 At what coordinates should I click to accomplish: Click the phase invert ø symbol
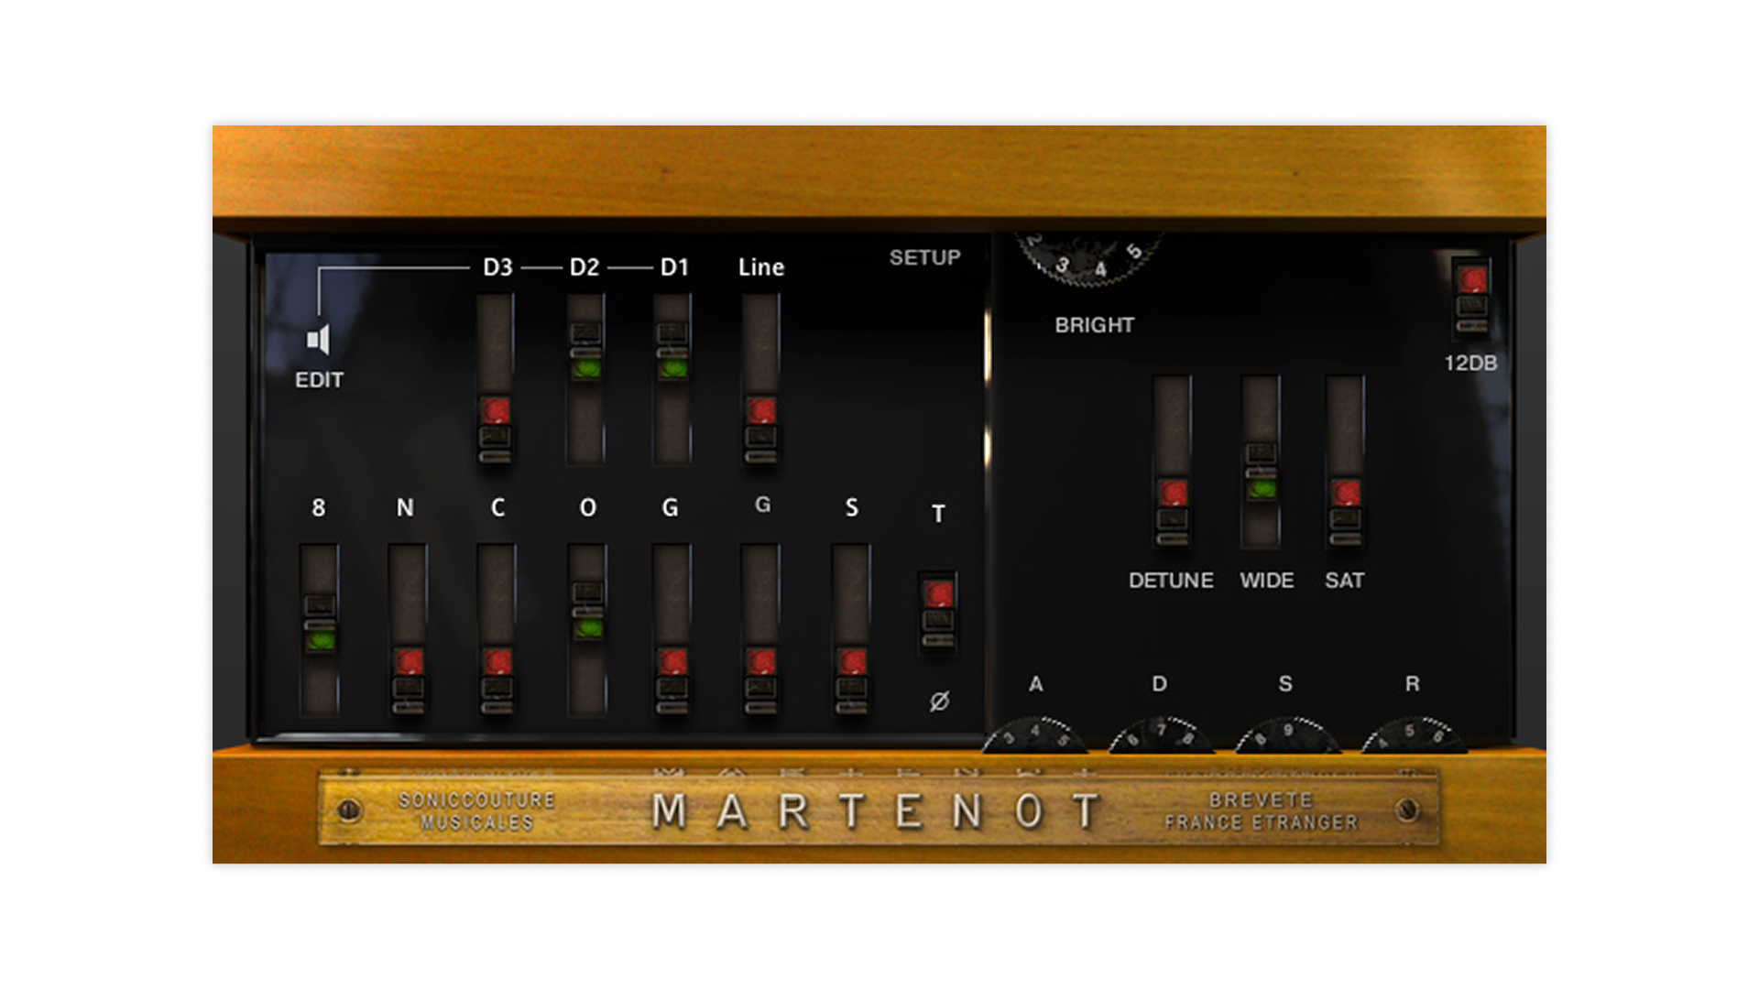(939, 701)
